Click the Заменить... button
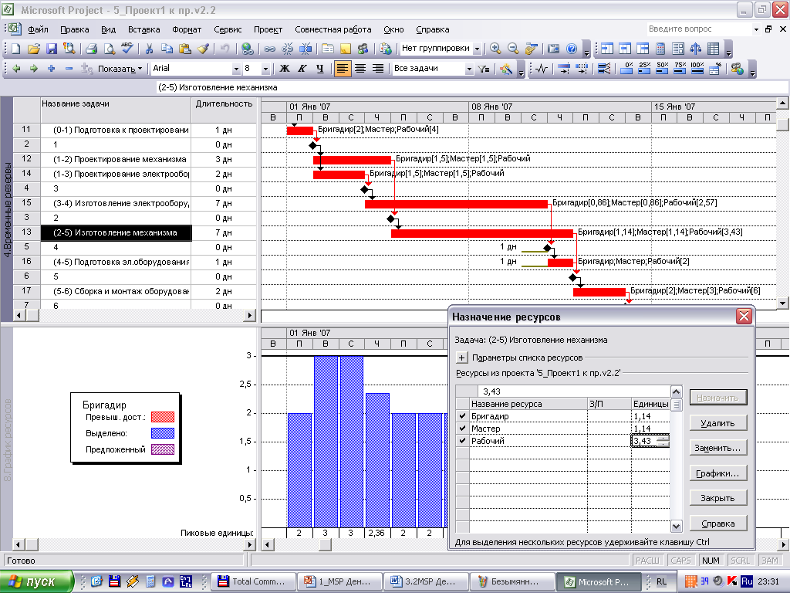 click(717, 448)
